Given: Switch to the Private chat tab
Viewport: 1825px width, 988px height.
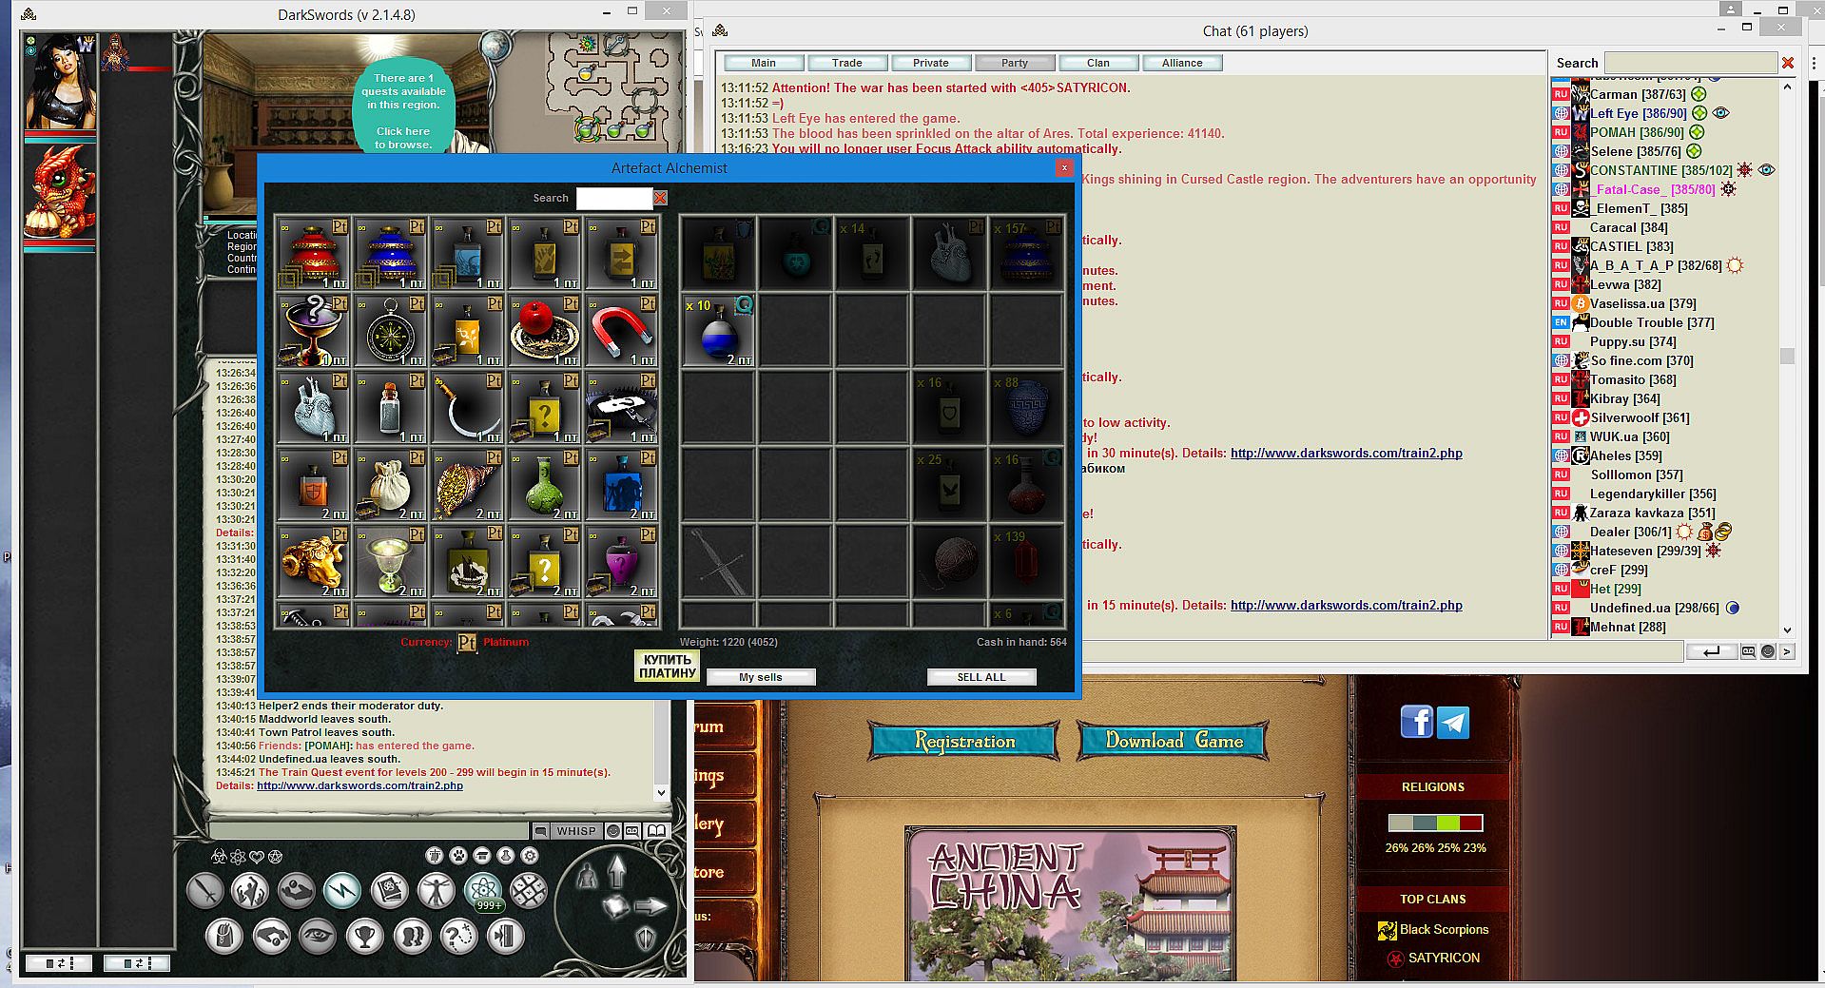Looking at the screenshot, I should [931, 63].
